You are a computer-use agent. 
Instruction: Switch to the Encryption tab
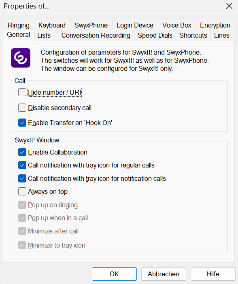coord(215,25)
